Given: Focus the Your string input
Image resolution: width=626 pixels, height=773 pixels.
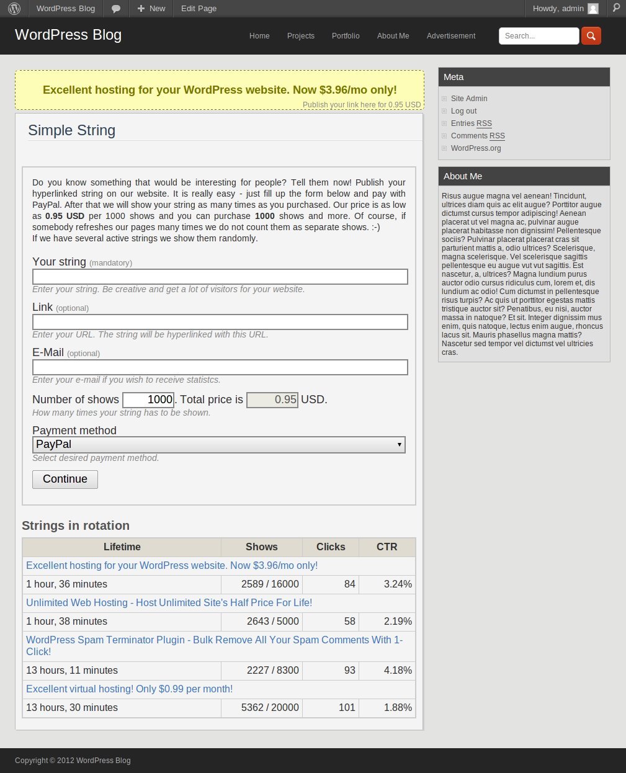Looking at the screenshot, I should pyautogui.click(x=220, y=277).
